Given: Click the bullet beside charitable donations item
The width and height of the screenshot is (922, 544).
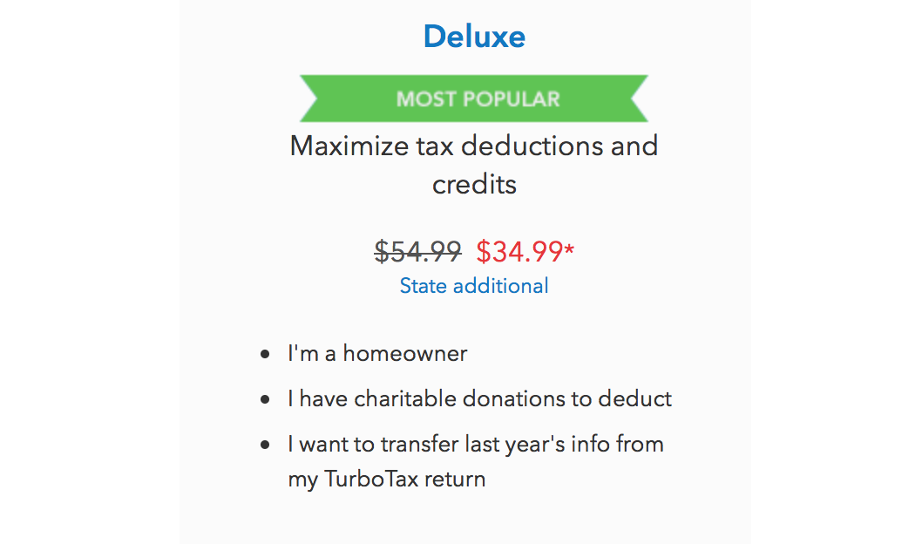Looking at the screenshot, I should 265,399.
